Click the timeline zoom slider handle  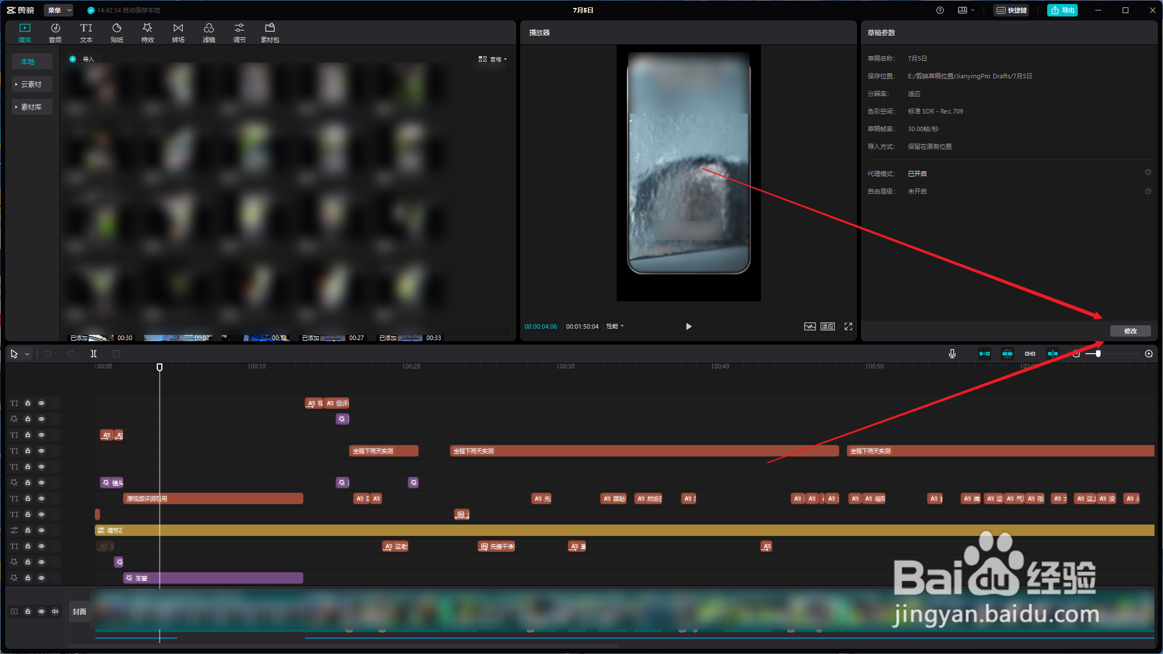[1098, 354]
